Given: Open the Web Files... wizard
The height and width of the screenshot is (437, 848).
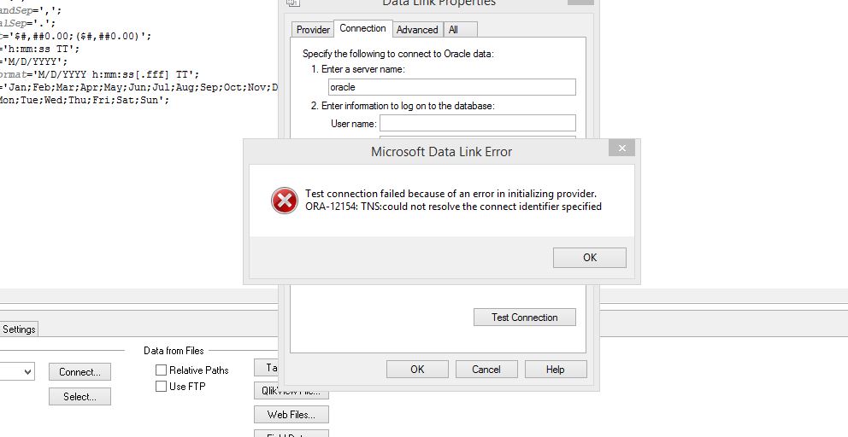Looking at the screenshot, I should coord(291,415).
